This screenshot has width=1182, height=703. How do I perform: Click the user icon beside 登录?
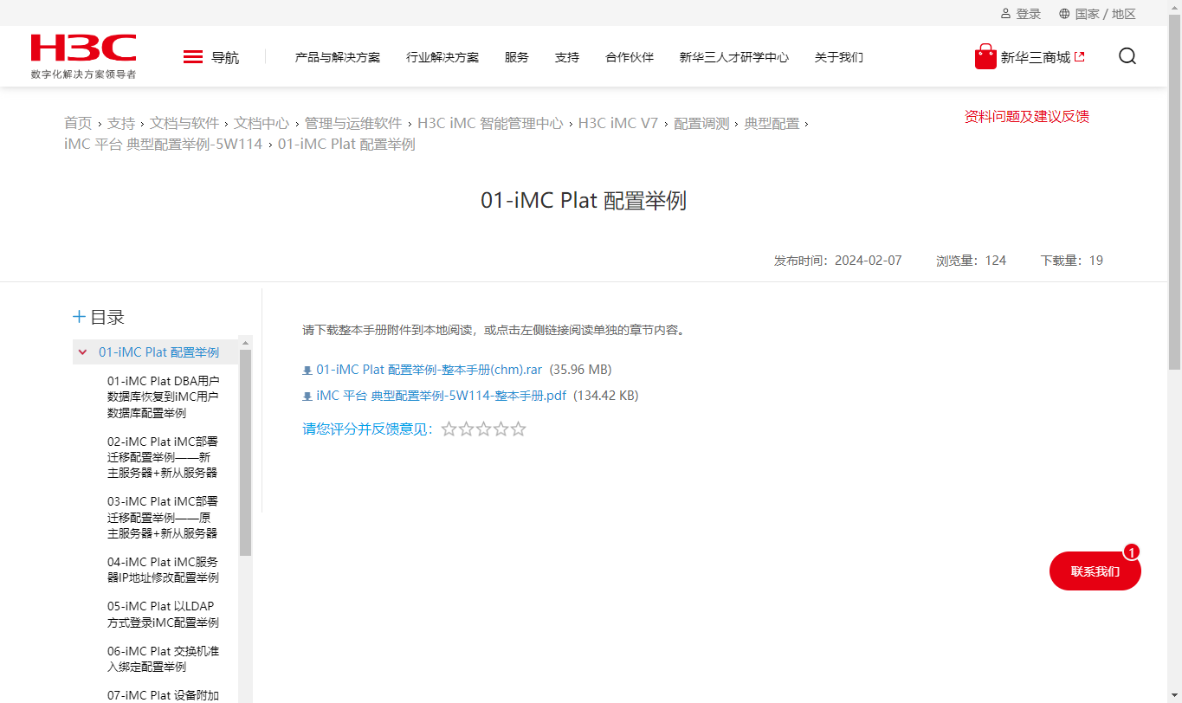(1005, 14)
